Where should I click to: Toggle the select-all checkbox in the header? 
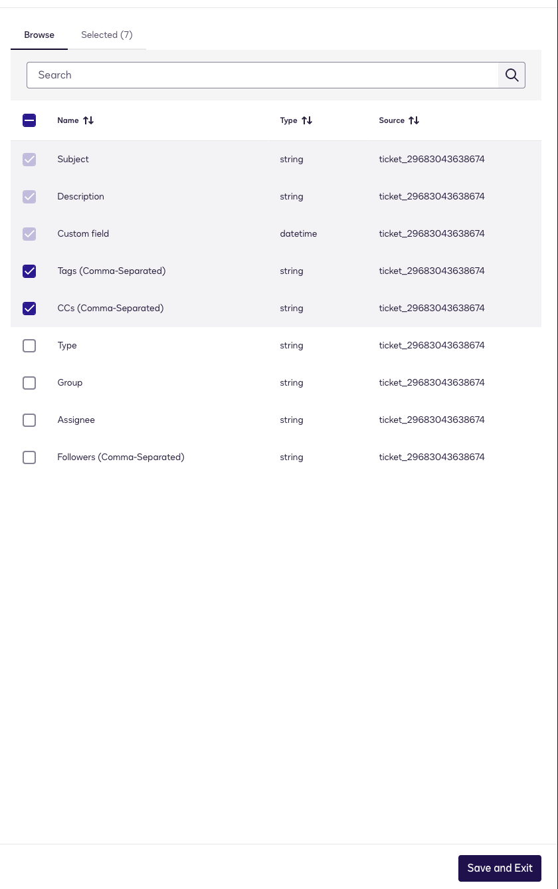29,120
